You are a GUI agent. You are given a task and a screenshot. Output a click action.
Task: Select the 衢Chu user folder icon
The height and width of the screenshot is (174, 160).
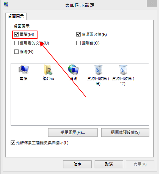tap(48, 70)
